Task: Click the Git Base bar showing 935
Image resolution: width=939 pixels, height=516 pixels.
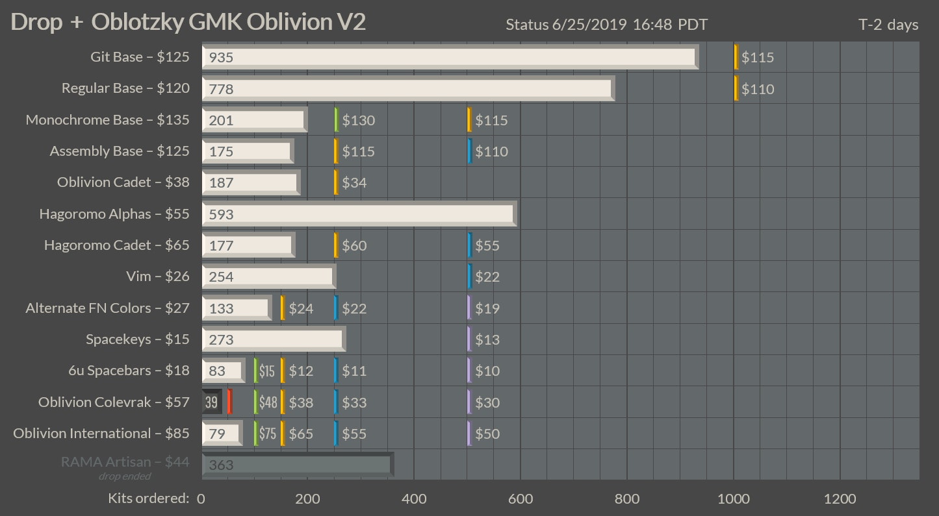Action: [x=450, y=57]
